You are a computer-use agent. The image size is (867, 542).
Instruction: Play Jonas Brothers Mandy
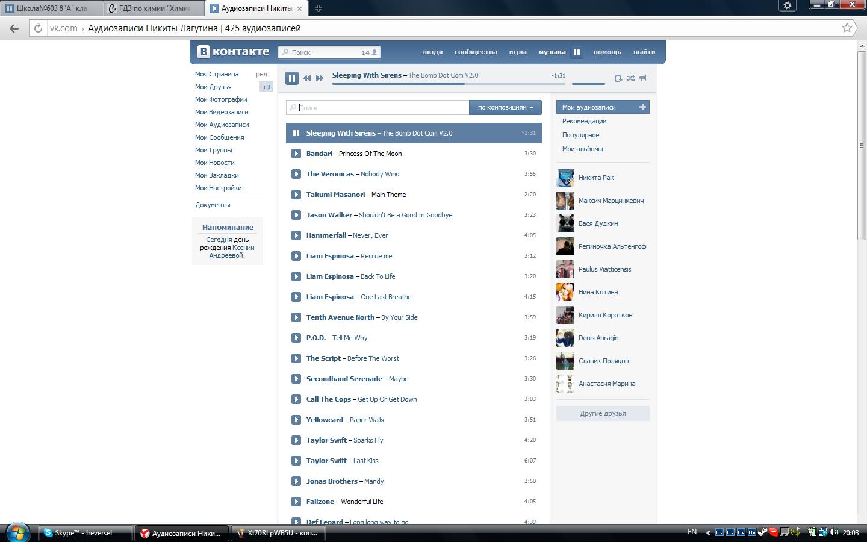coord(296,481)
